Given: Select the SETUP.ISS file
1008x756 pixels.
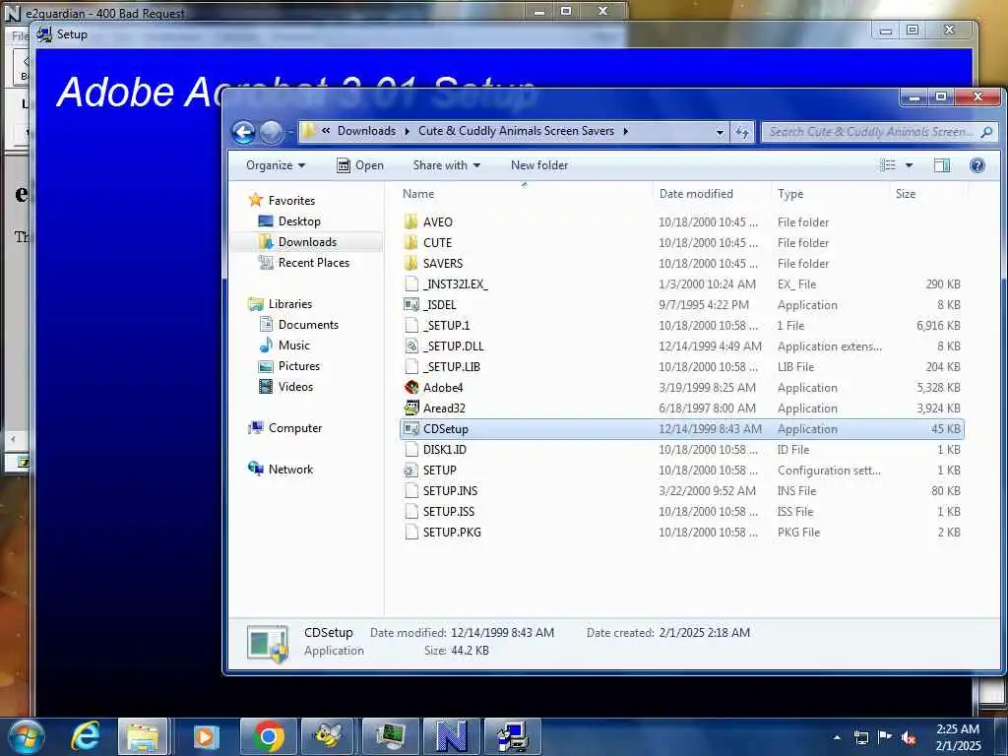Looking at the screenshot, I should (448, 511).
